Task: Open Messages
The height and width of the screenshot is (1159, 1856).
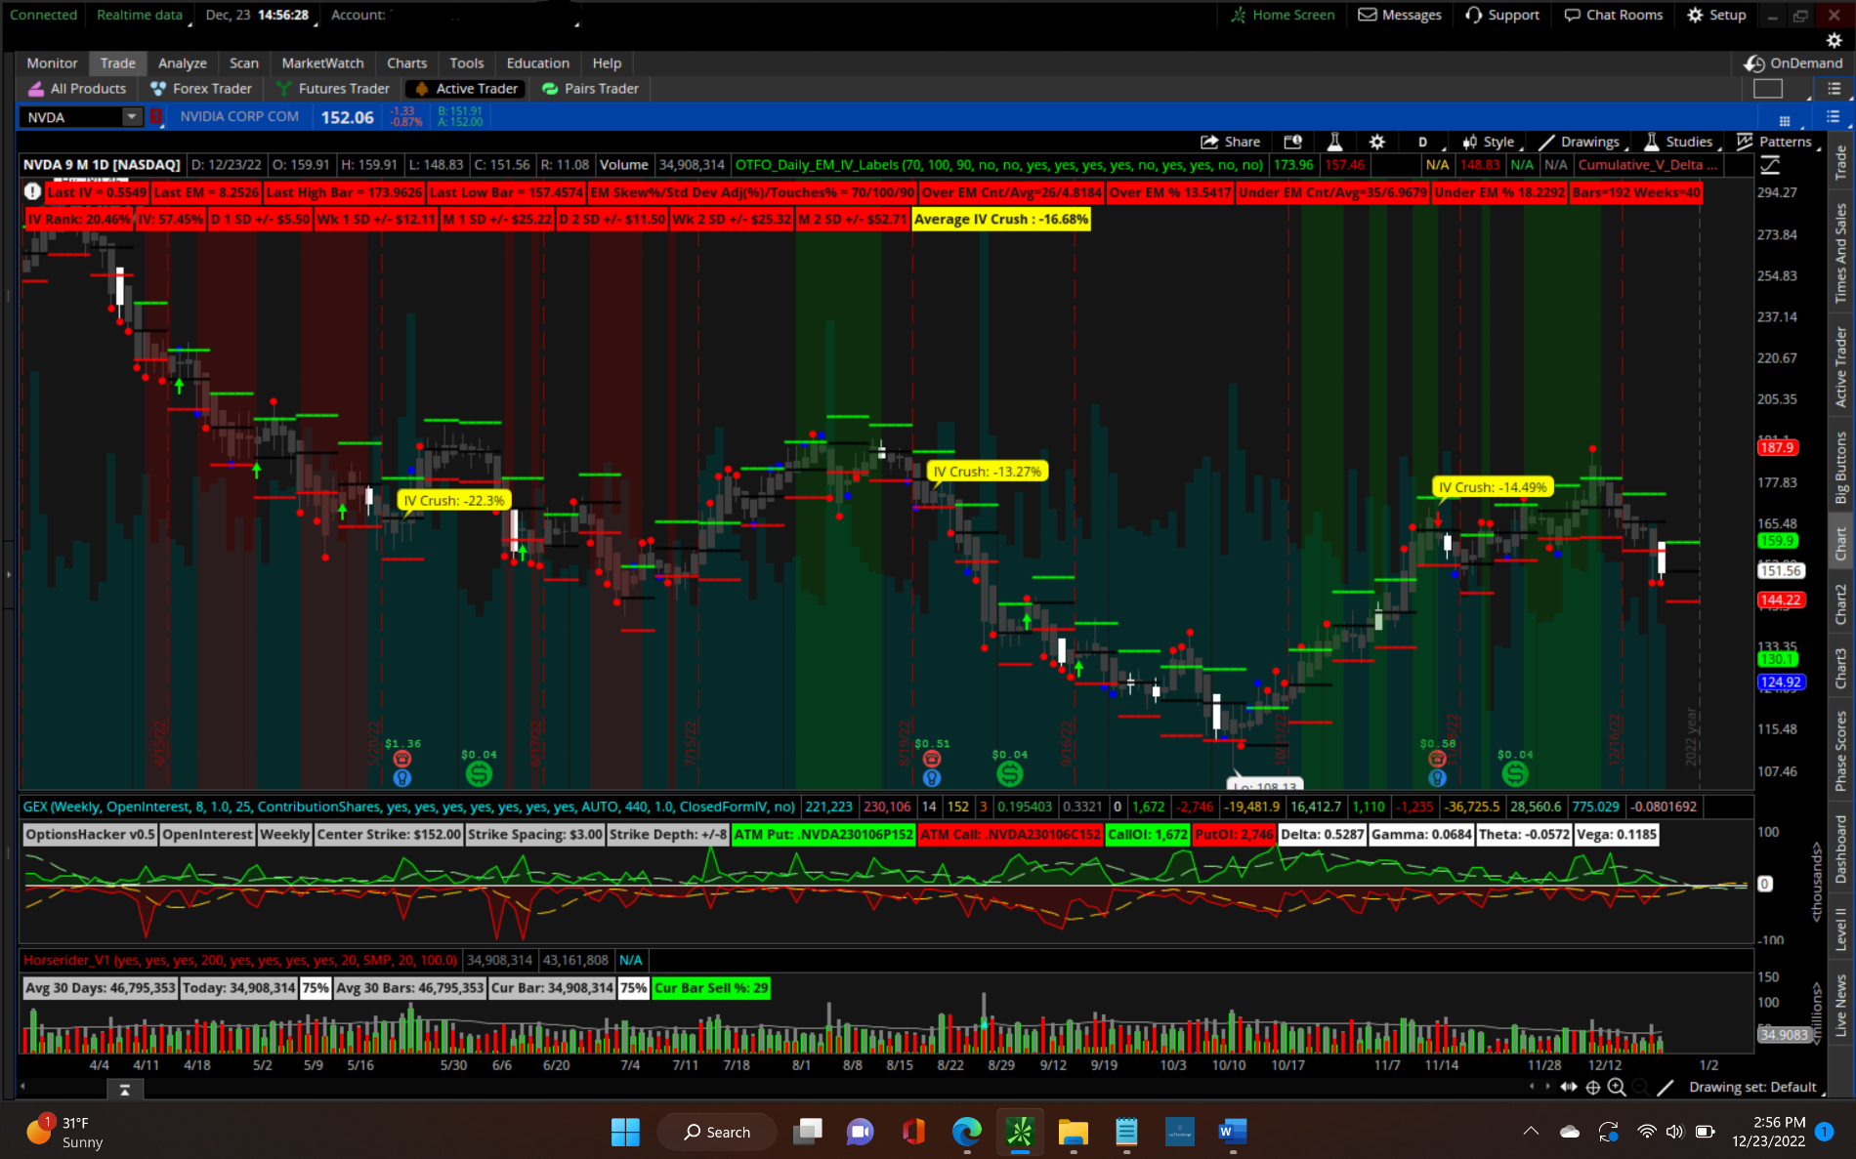Action: click(x=1400, y=15)
